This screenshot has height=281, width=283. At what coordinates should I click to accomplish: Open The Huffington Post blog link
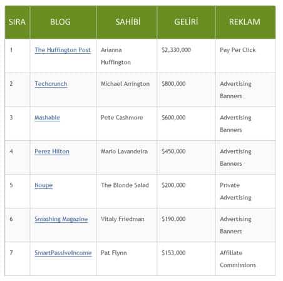[63, 50]
